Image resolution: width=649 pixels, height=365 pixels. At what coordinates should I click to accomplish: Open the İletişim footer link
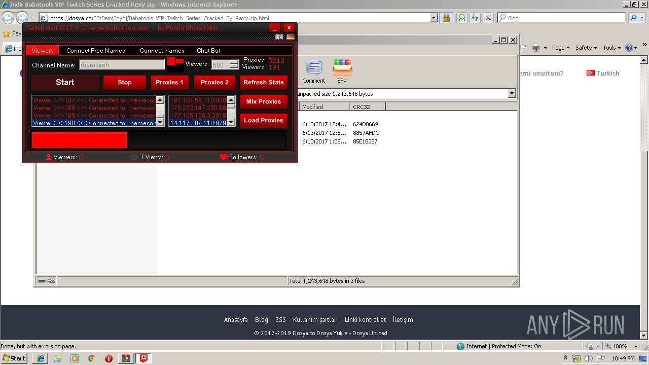[x=403, y=320]
